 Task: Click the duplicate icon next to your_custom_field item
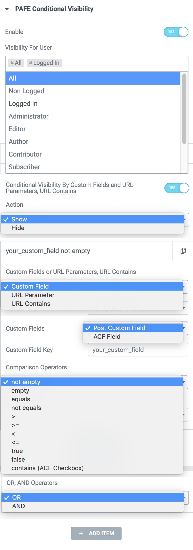183,251
